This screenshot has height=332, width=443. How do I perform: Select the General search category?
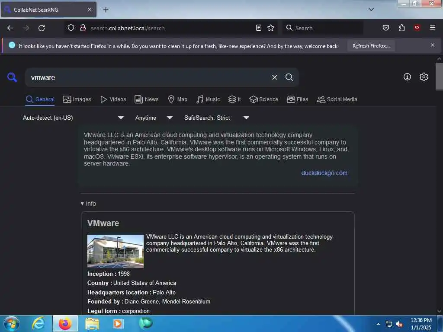(x=40, y=99)
